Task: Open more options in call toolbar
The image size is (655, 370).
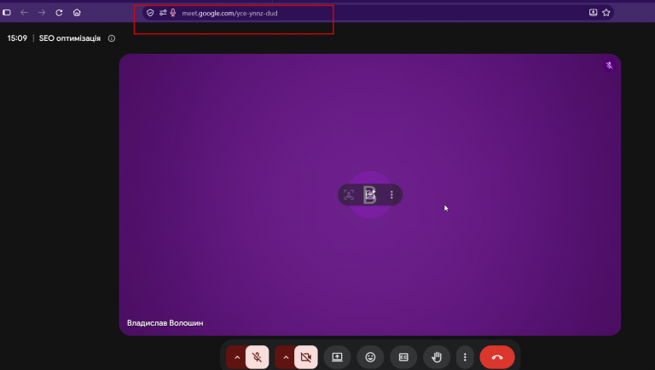Action: (465, 357)
